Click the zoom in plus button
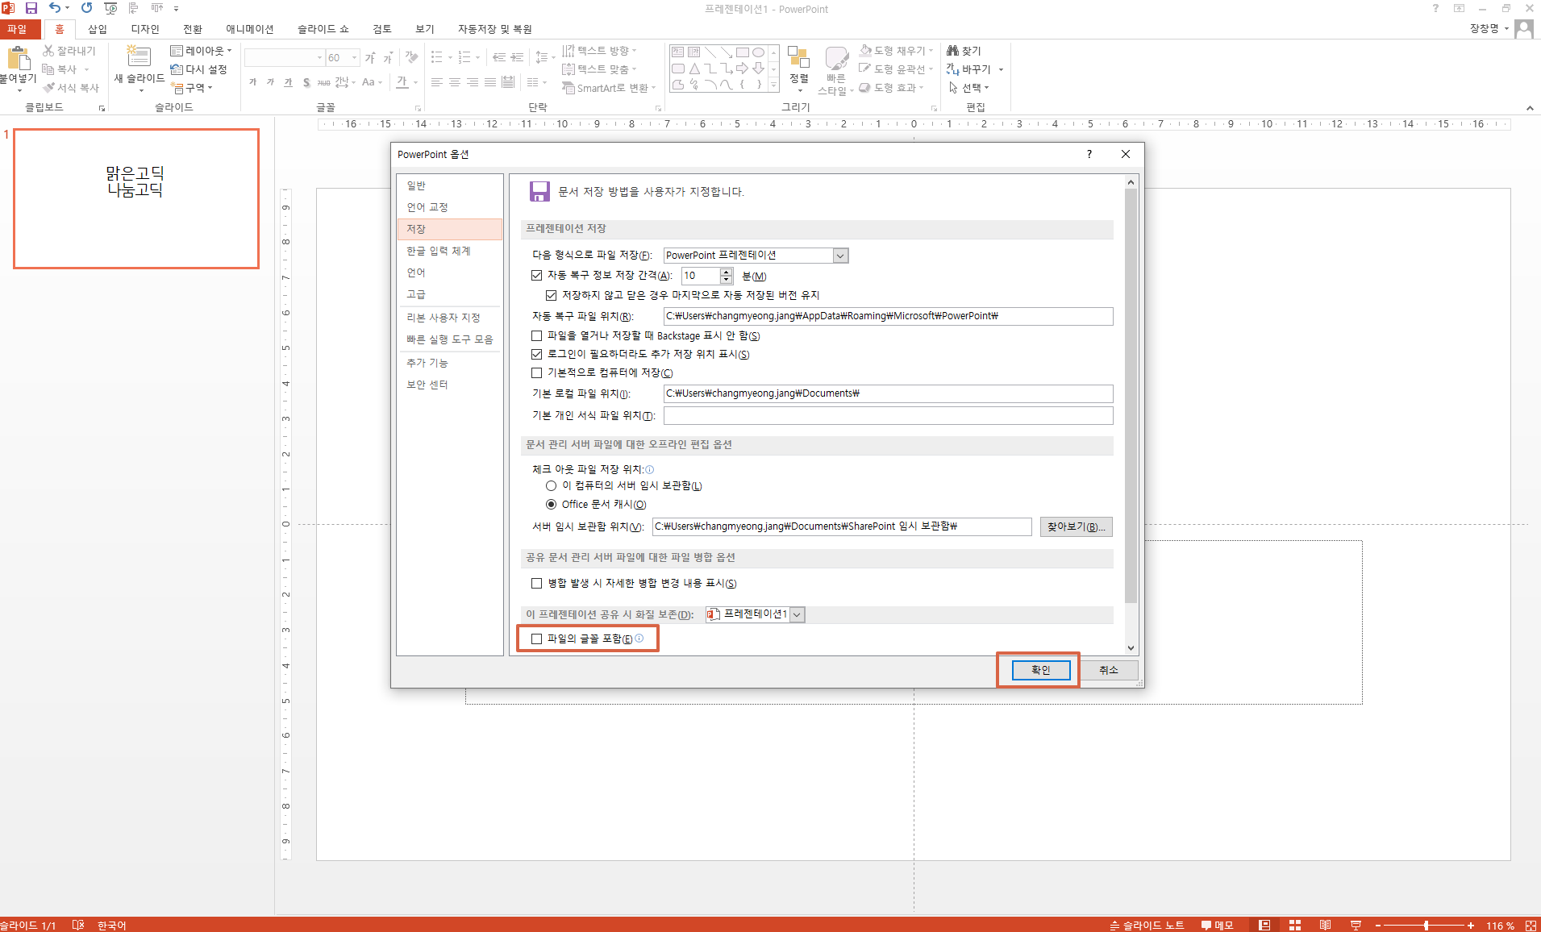 pos(1471,926)
